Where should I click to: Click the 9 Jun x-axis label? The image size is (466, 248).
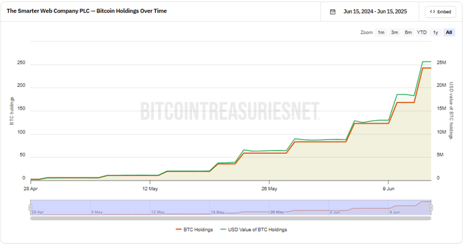pos(389,189)
